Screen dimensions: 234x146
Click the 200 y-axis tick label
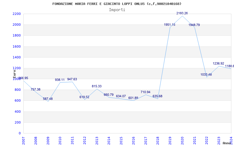tap(18, 122)
